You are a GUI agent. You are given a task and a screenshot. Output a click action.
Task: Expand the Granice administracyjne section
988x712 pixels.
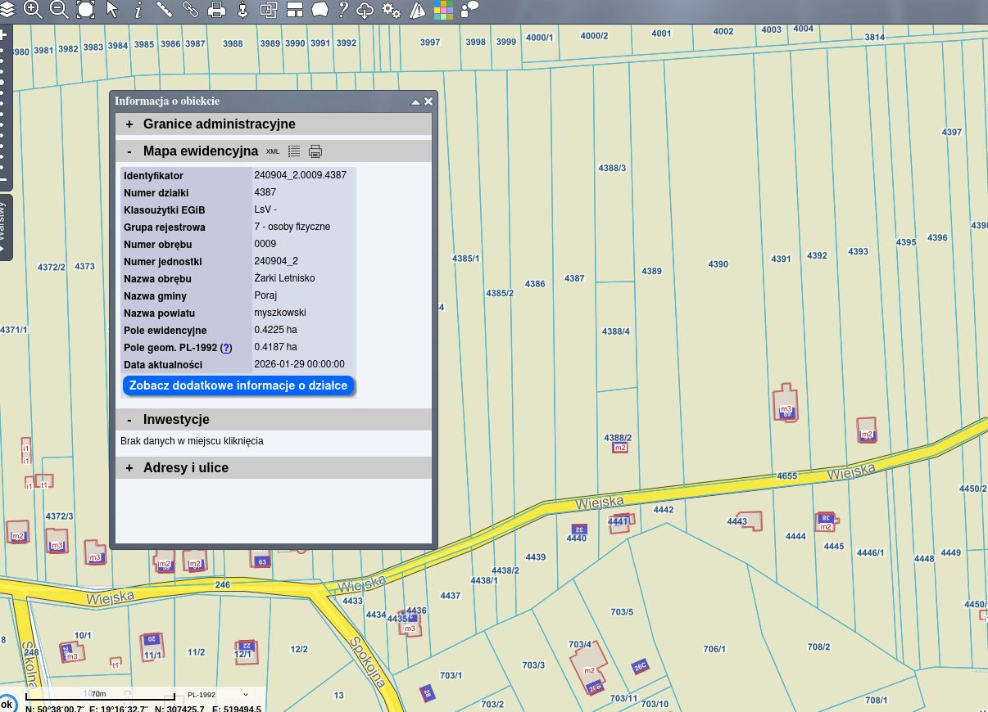129,124
